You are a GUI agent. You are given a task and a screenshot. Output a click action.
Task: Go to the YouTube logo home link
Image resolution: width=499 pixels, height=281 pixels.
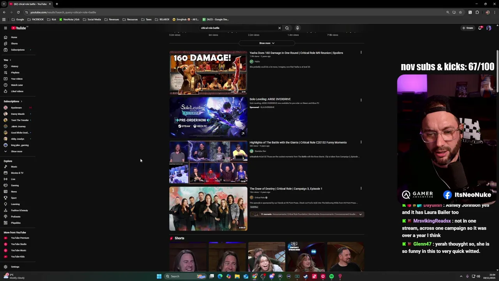click(x=18, y=28)
